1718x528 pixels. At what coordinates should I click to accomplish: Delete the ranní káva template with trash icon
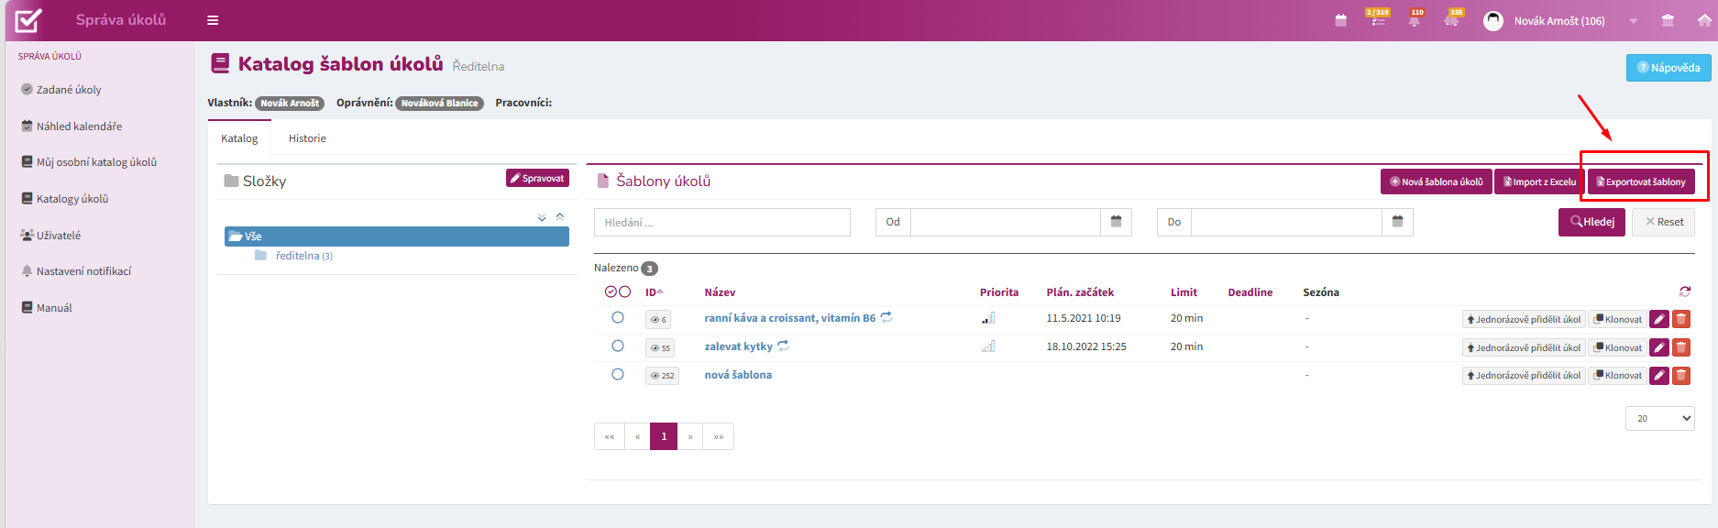(x=1681, y=319)
